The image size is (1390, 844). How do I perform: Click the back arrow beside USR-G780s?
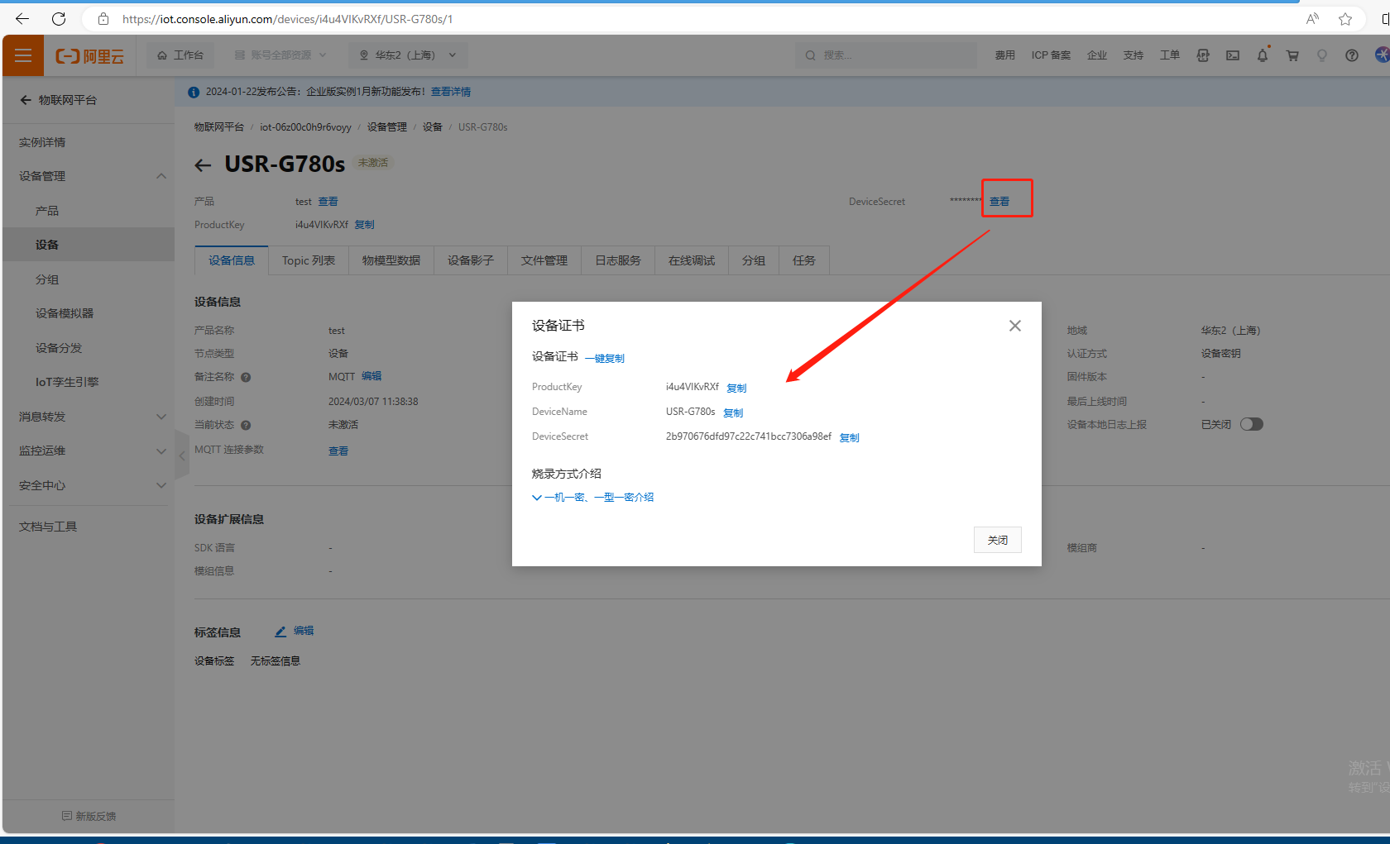(203, 165)
